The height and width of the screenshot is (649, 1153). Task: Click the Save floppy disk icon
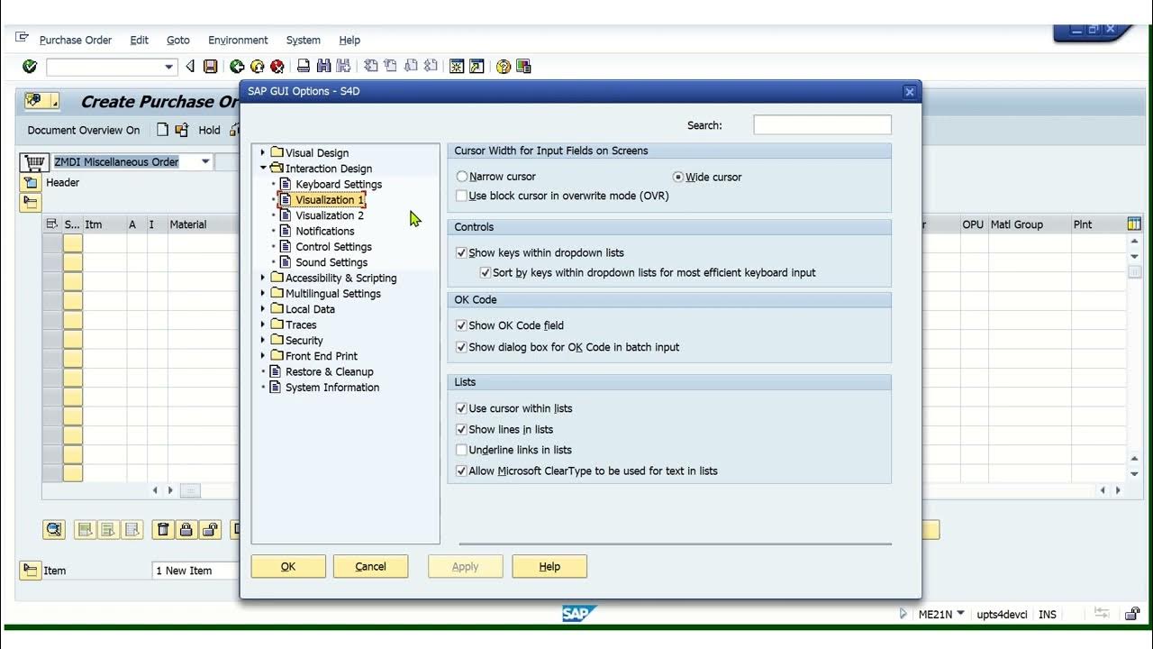click(210, 67)
